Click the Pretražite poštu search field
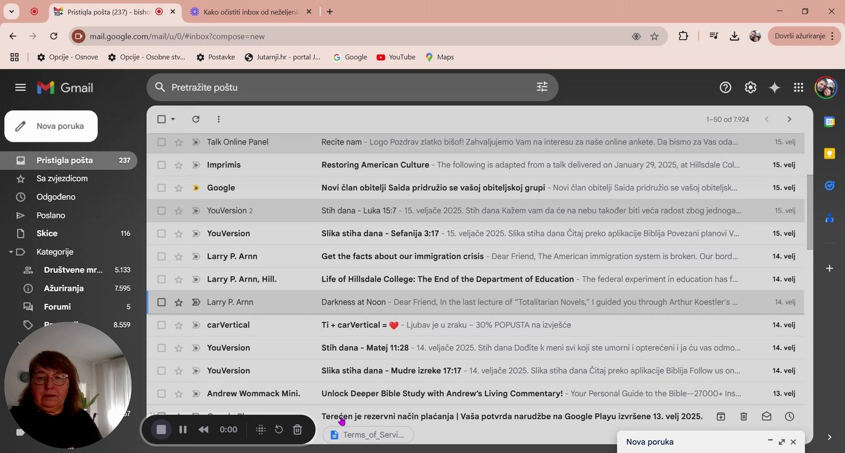This screenshot has width=845, height=453. (x=353, y=87)
